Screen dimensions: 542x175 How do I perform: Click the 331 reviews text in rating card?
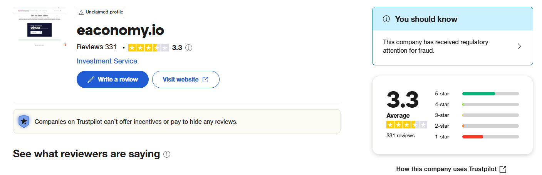401,135
